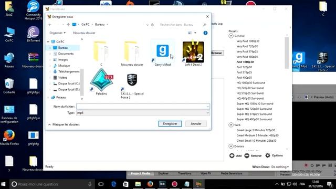The height and width of the screenshot is (189, 336).
Task: Click the Remove preset minus icon
Action: (x=247, y=155)
